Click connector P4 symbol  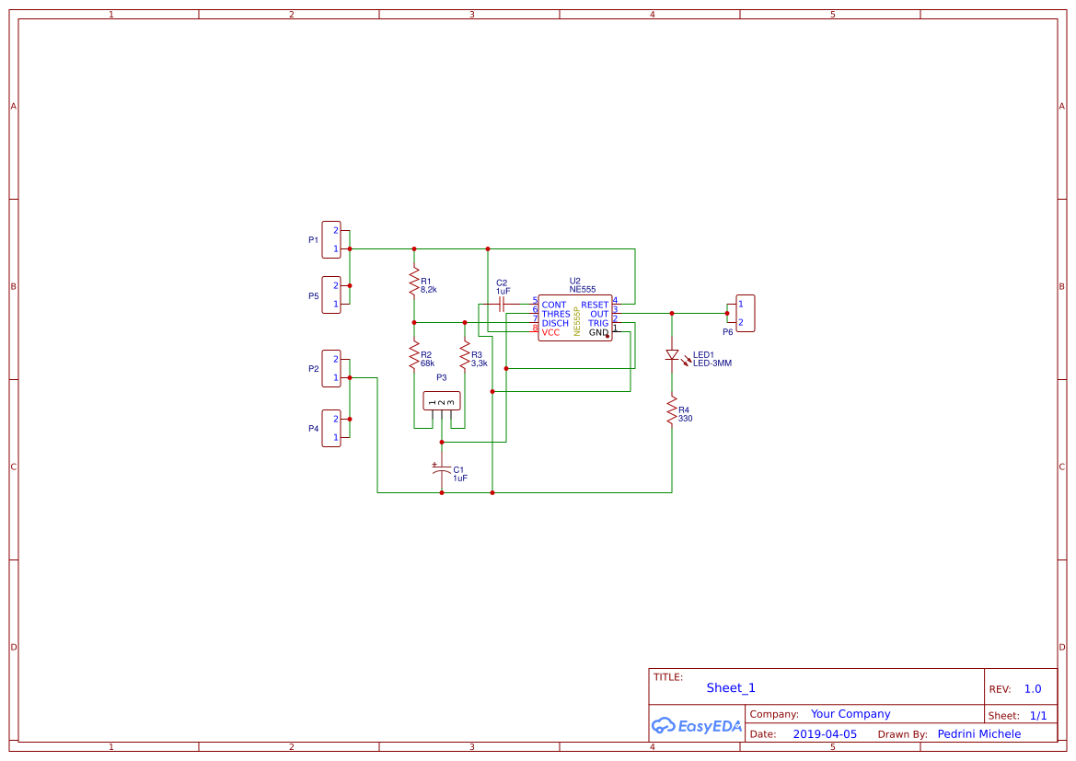click(x=330, y=429)
